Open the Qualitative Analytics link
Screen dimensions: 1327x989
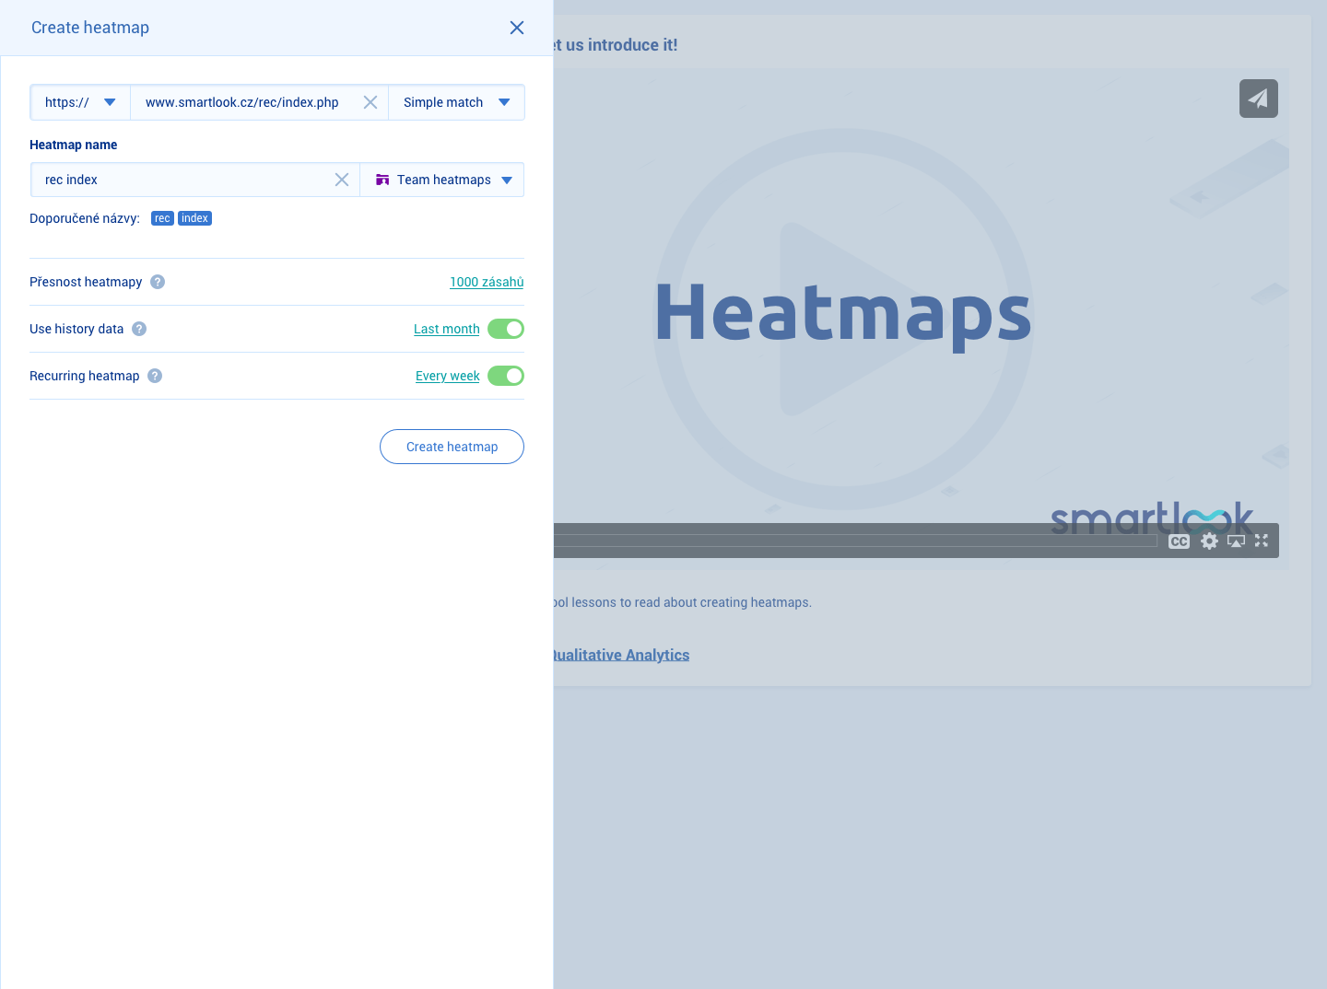point(621,655)
